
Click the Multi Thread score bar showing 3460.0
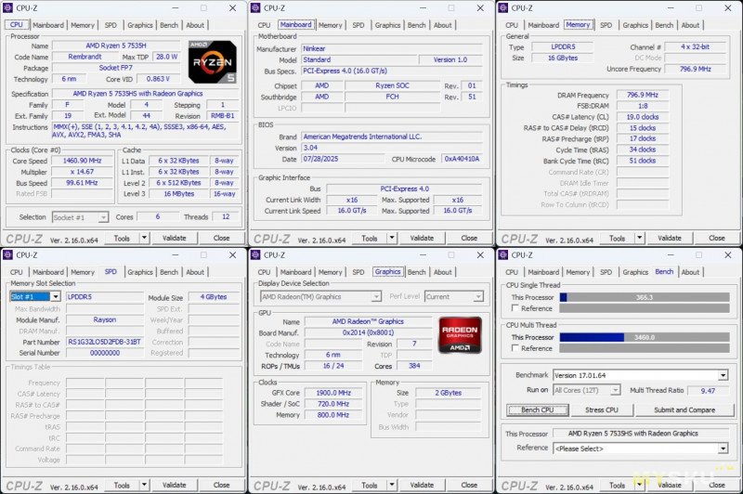click(x=645, y=337)
